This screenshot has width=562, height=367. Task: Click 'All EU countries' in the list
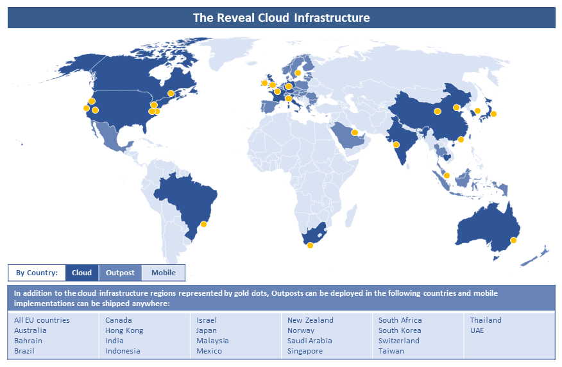tap(42, 320)
